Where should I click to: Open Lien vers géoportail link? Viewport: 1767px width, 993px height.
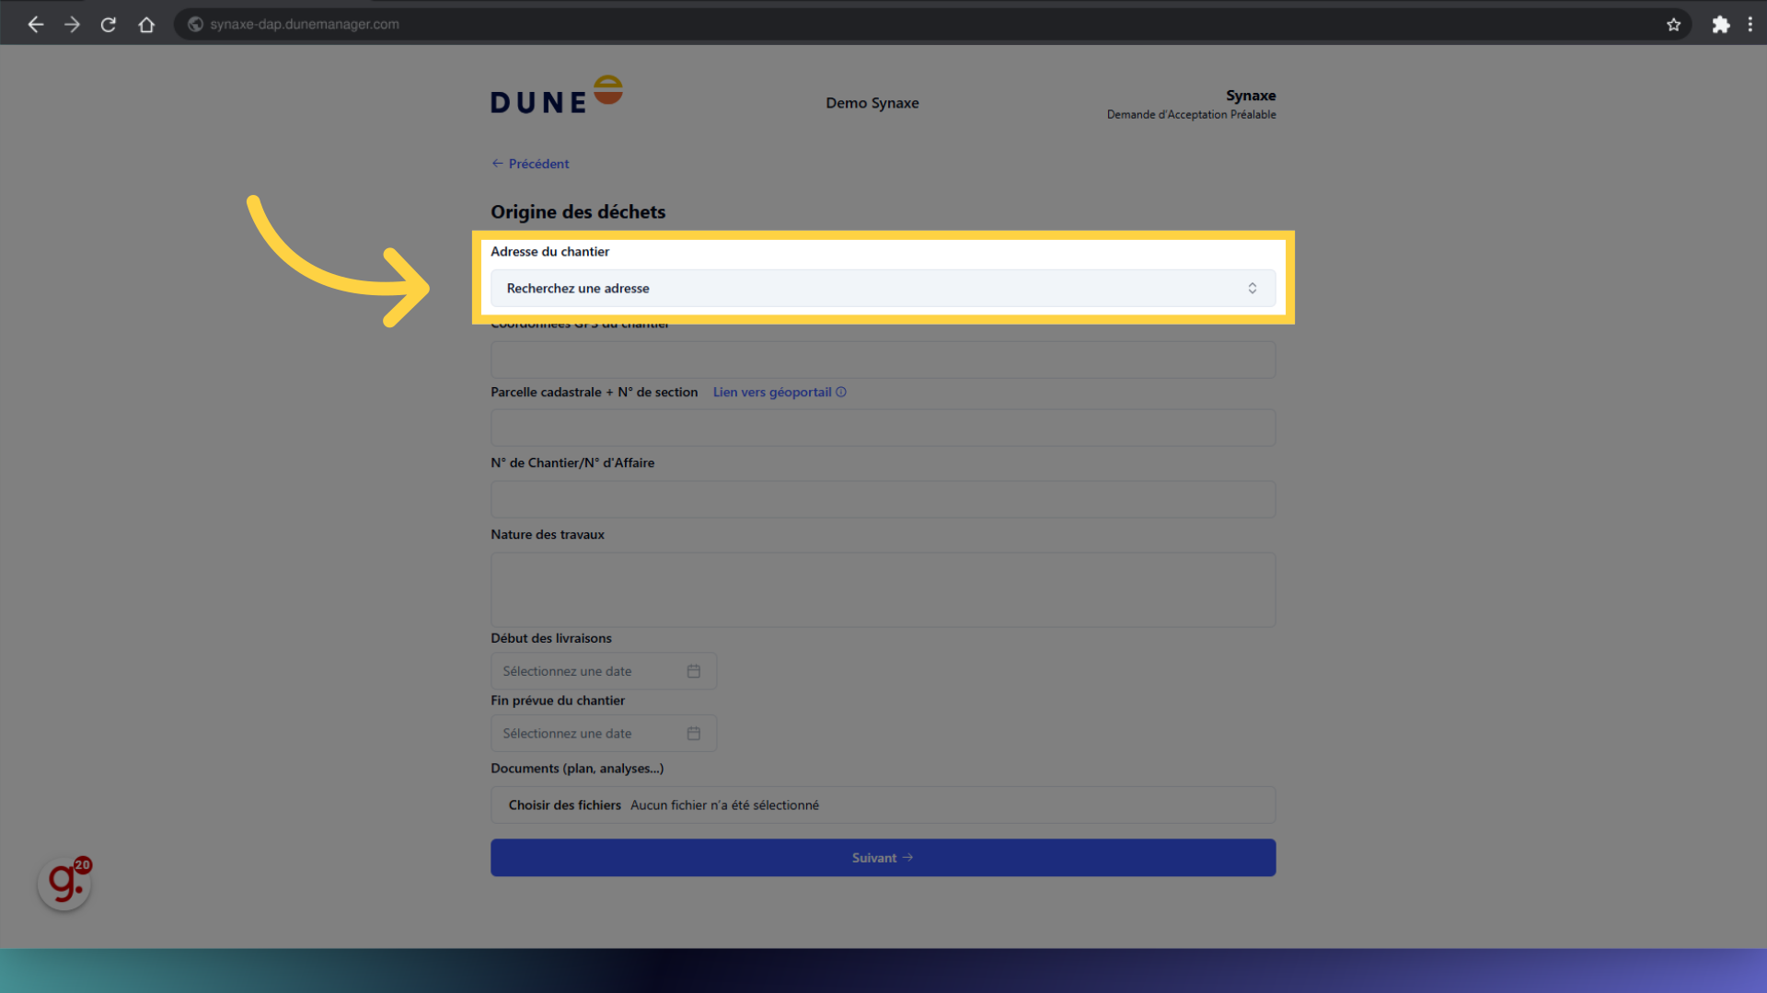[772, 393]
